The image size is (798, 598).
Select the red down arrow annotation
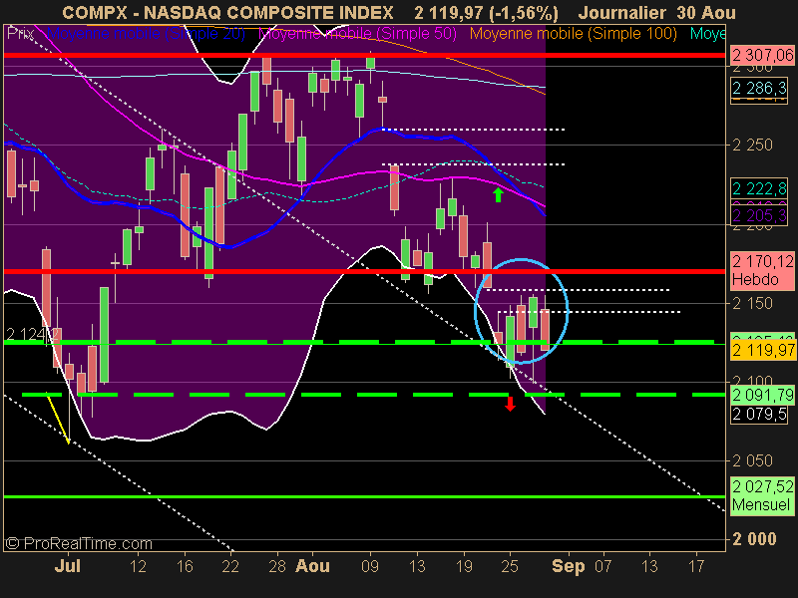[x=510, y=404]
